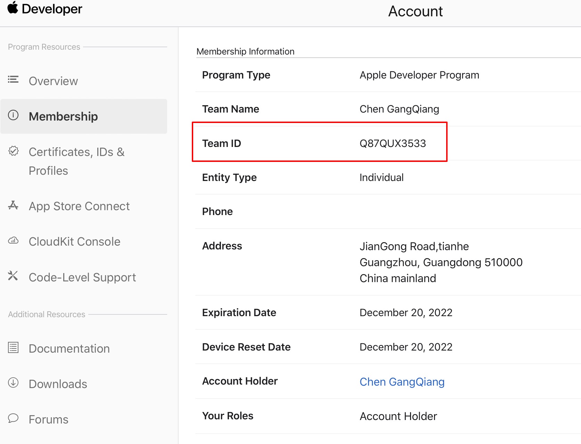This screenshot has width=581, height=444.
Task: Click the Certificates badge icon
Action: (x=13, y=151)
